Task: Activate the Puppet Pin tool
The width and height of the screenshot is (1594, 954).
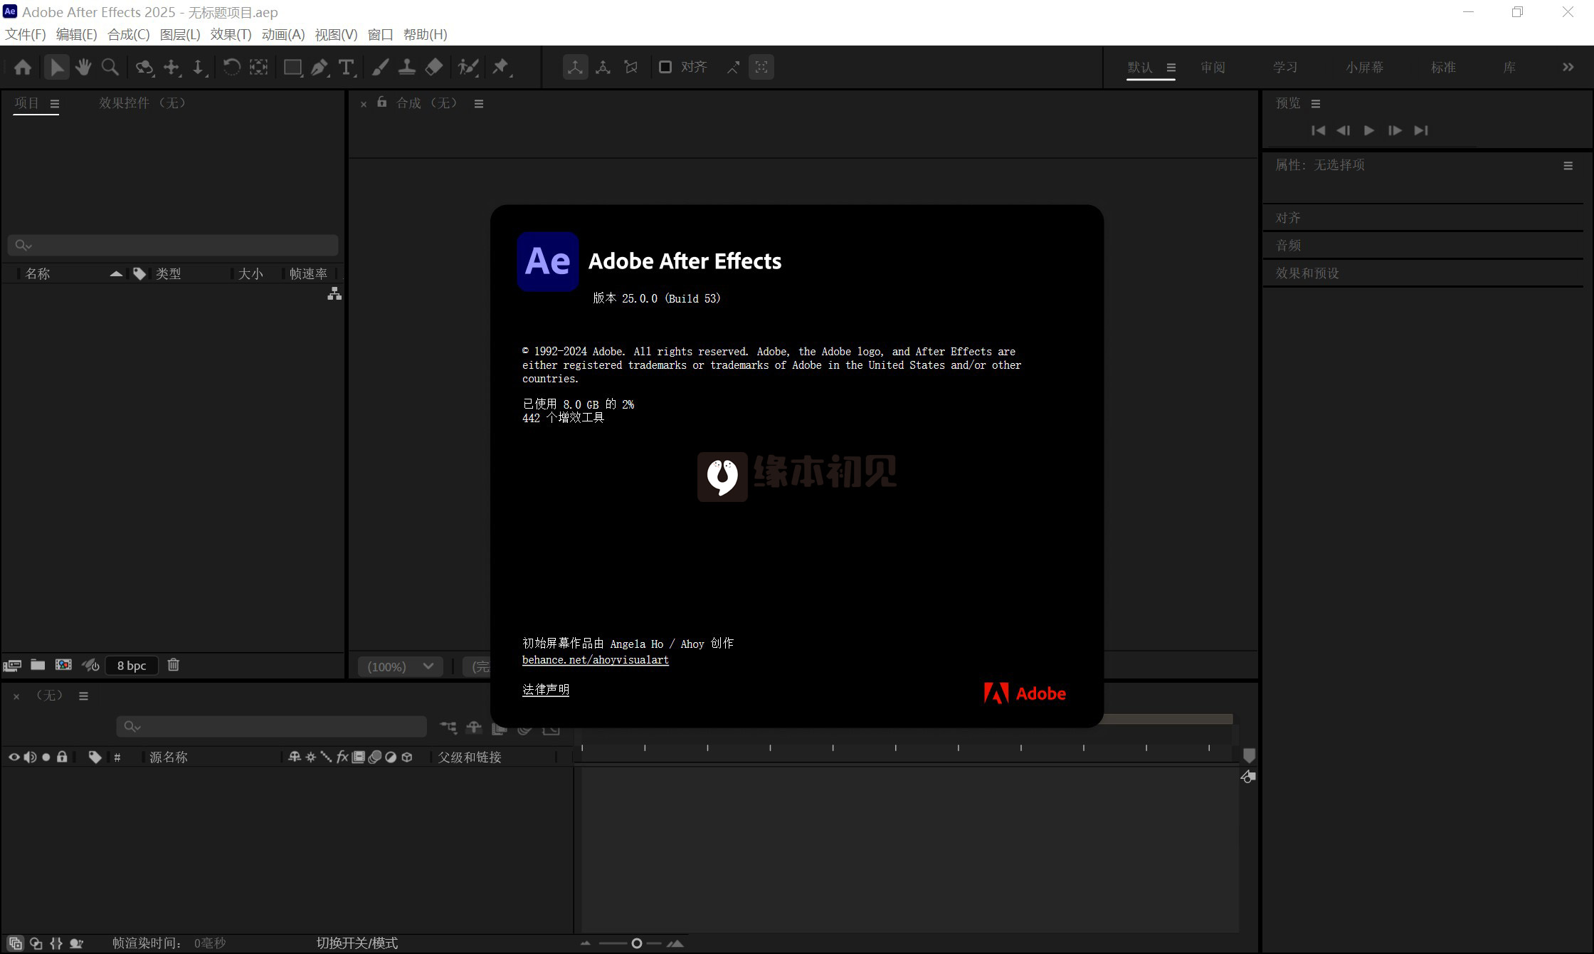Action: click(500, 67)
